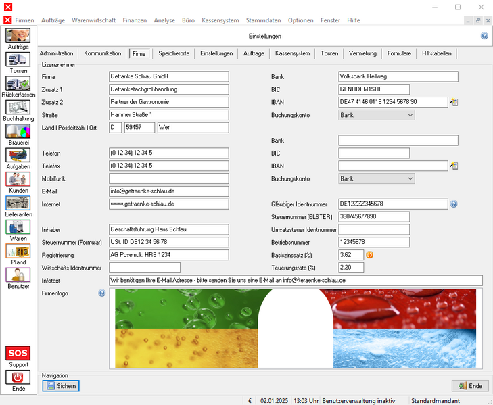Click the orange icon beside Basiszinssatz
The height and width of the screenshot is (405, 493).
370,255
